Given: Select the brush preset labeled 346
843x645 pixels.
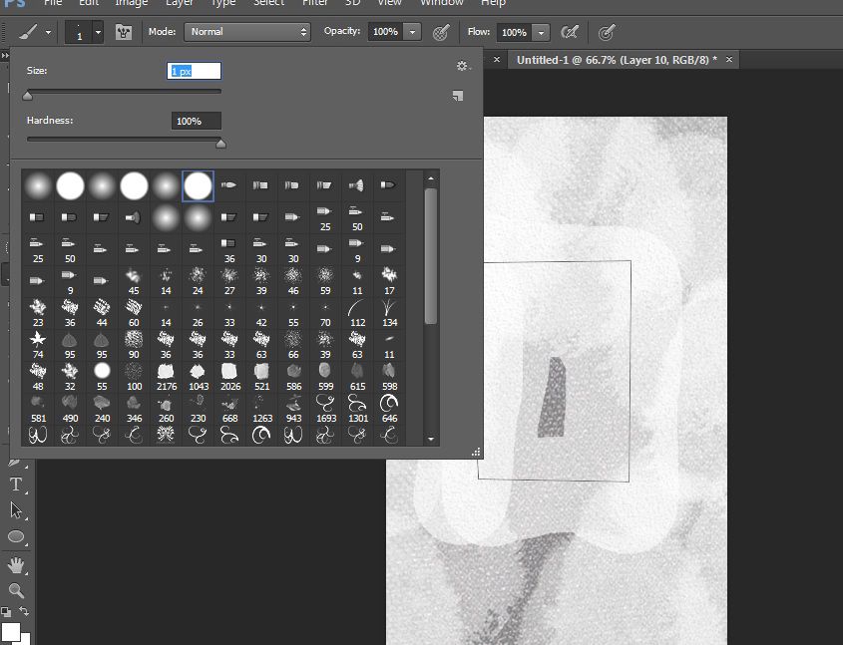Looking at the screenshot, I should (x=134, y=410).
